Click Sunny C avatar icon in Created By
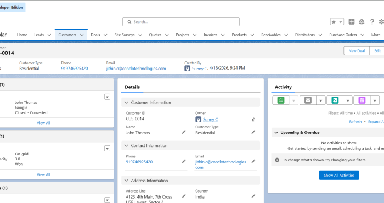The width and height of the screenshot is (384, 203). 188,69
